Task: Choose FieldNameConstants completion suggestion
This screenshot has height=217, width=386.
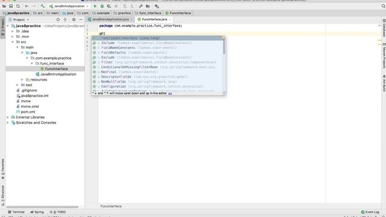Action: 157,48
